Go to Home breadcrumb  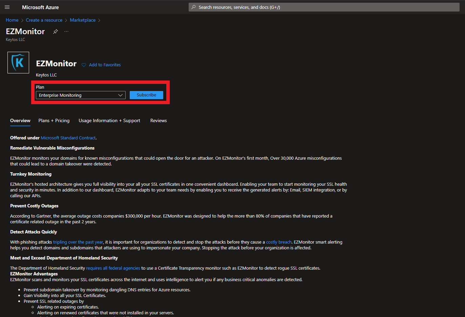point(12,20)
